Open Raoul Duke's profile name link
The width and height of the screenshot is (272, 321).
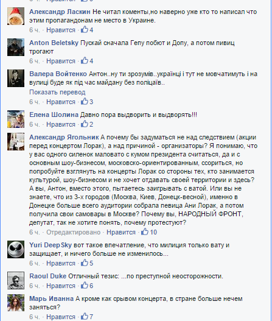pyautogui.click(x=47, y=276)
